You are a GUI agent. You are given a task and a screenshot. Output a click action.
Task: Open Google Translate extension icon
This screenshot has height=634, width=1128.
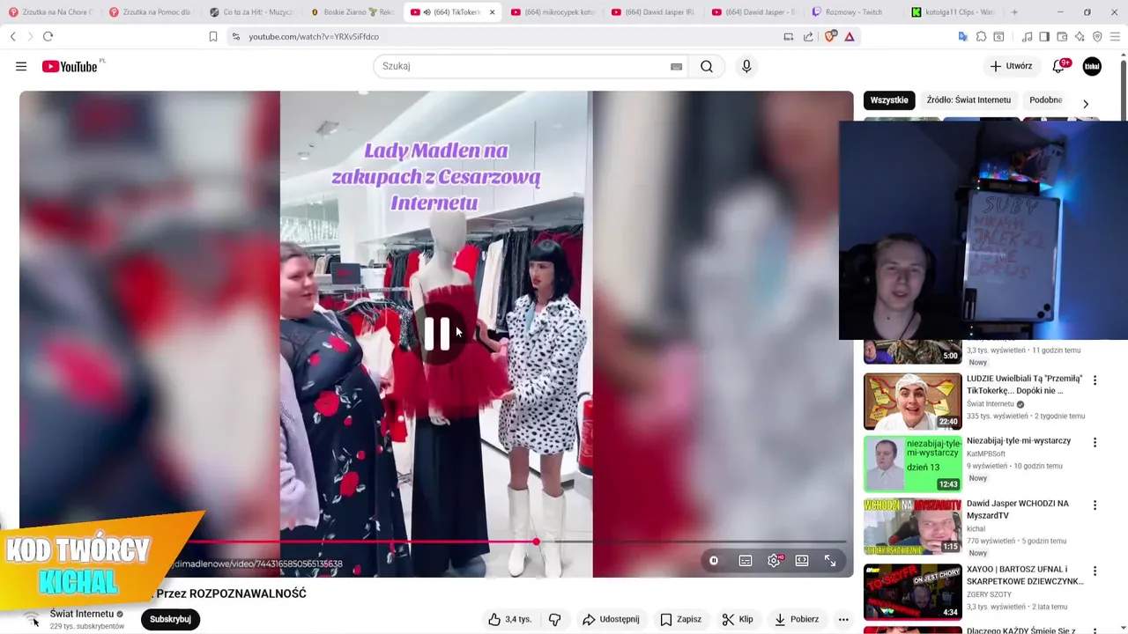tap(963, 37)
